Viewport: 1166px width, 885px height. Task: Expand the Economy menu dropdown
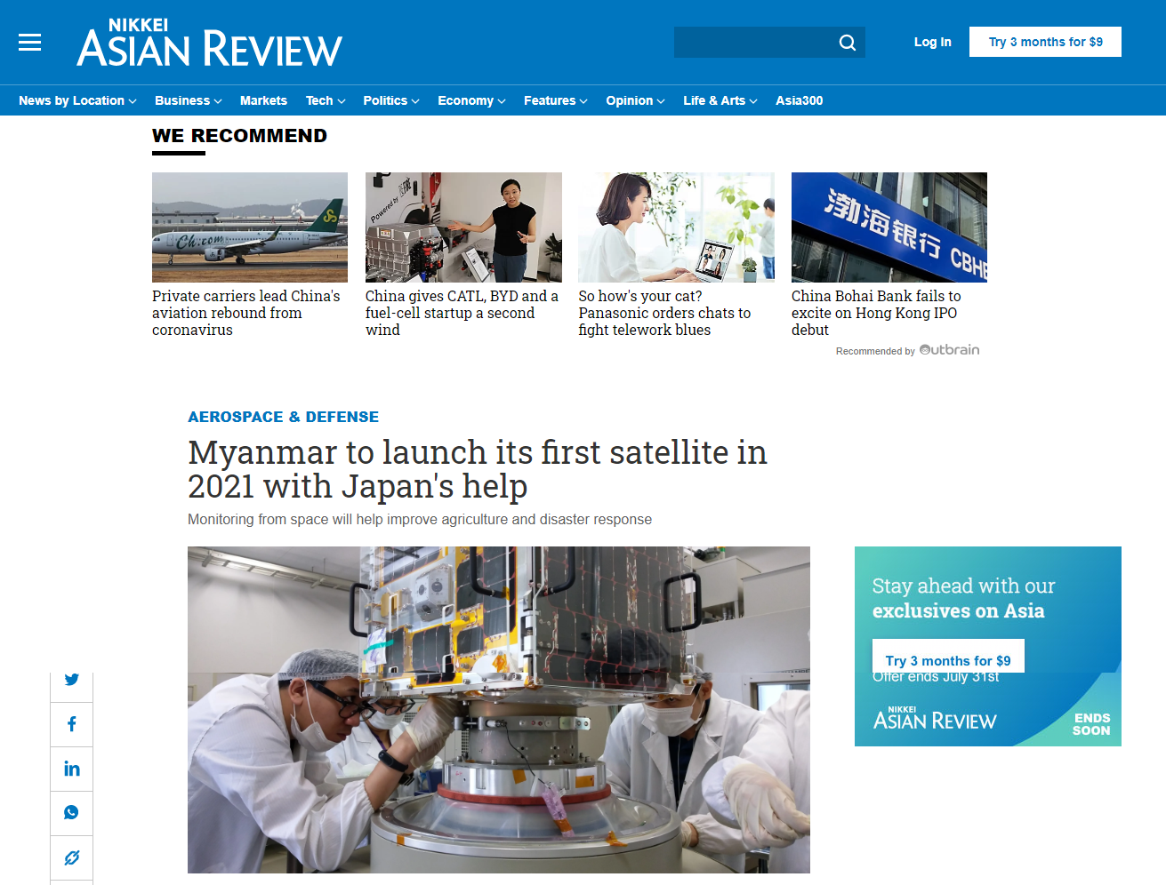tap(471, 100)
